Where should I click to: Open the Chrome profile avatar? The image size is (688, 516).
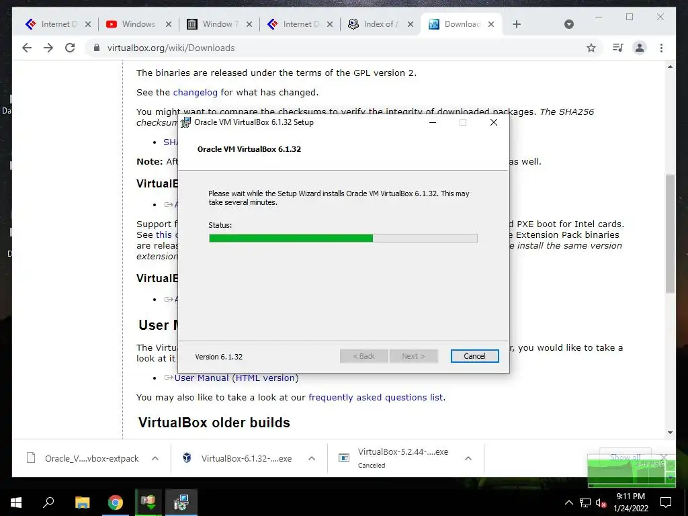pyautogui.click(x=640, y=48)
